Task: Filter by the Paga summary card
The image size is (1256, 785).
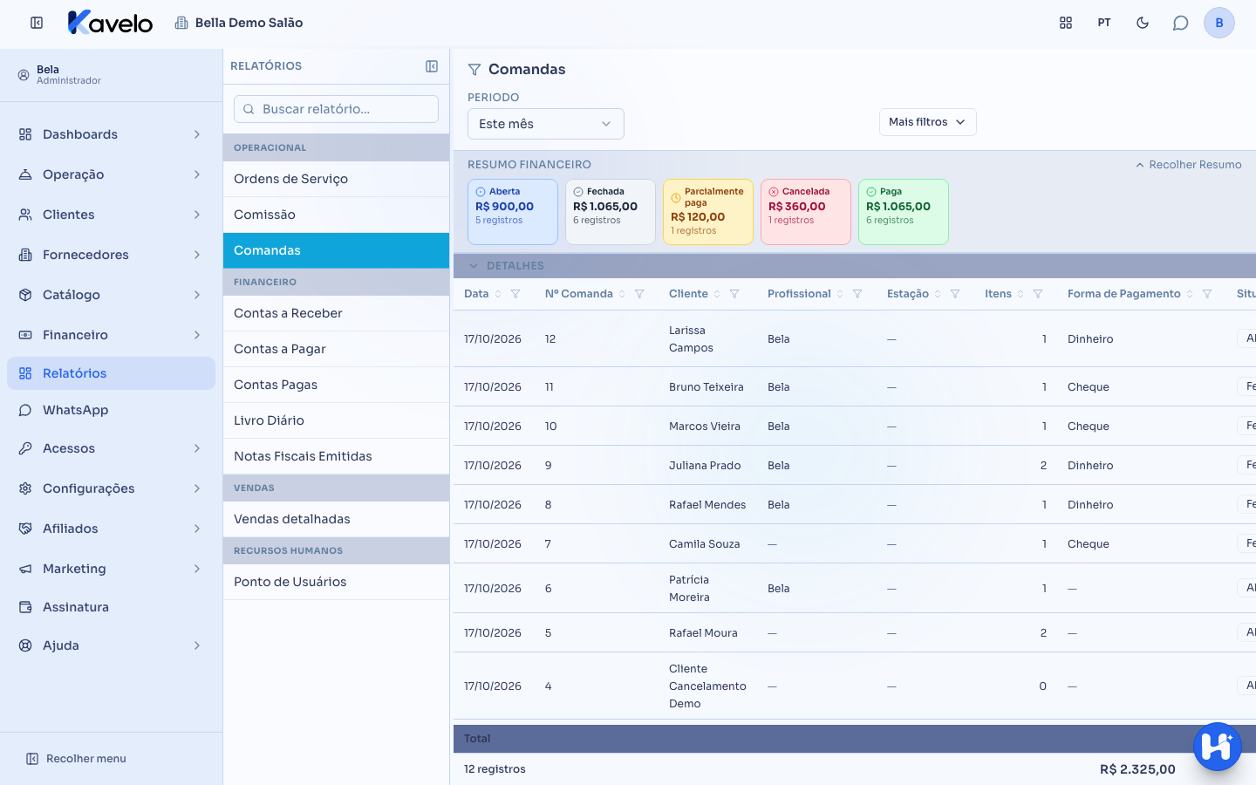Action: 904,212
